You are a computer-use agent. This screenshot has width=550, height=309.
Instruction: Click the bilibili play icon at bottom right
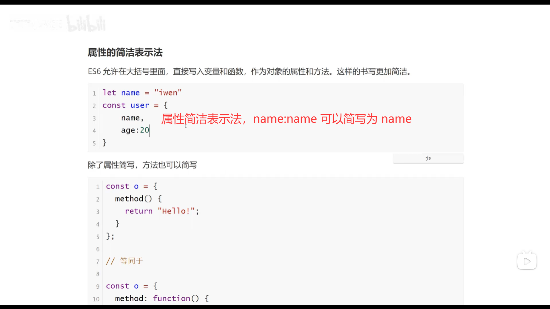[x=527, y=261]
